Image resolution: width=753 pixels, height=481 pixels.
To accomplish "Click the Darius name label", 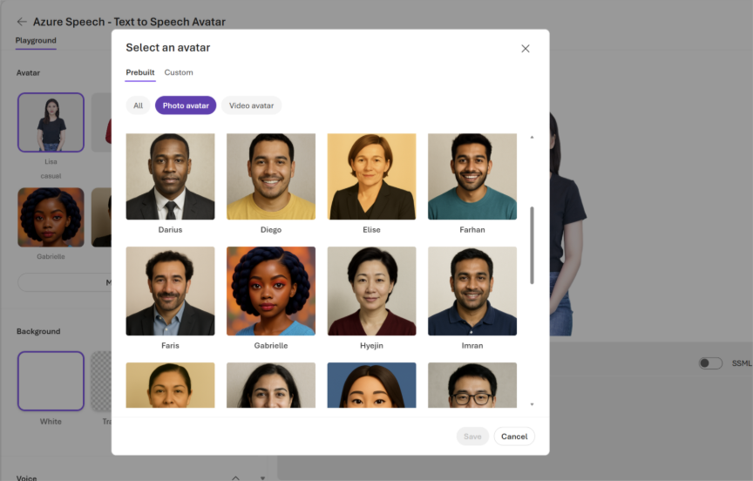I will pos(171,230).
